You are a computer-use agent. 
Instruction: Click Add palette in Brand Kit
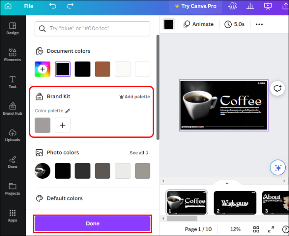tap(135, 97)
